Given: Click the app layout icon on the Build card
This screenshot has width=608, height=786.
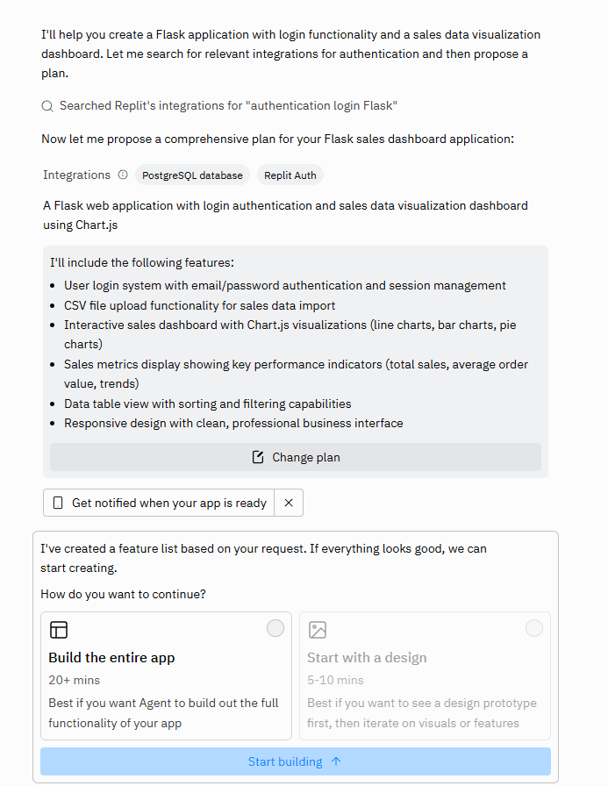Looking at the screenshot, I should 58,630.
